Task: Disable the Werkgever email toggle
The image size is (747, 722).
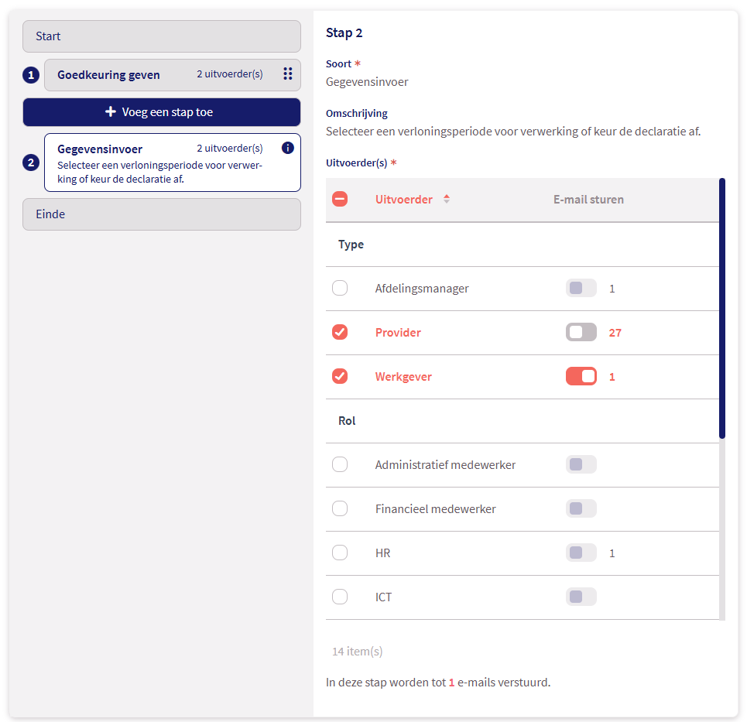Action: [581, 376]
